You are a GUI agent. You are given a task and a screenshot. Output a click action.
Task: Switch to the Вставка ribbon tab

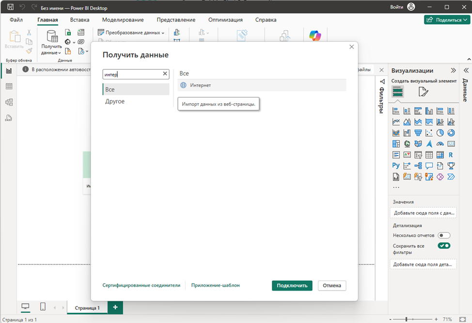pyautogui.click(x=79, y=20)
